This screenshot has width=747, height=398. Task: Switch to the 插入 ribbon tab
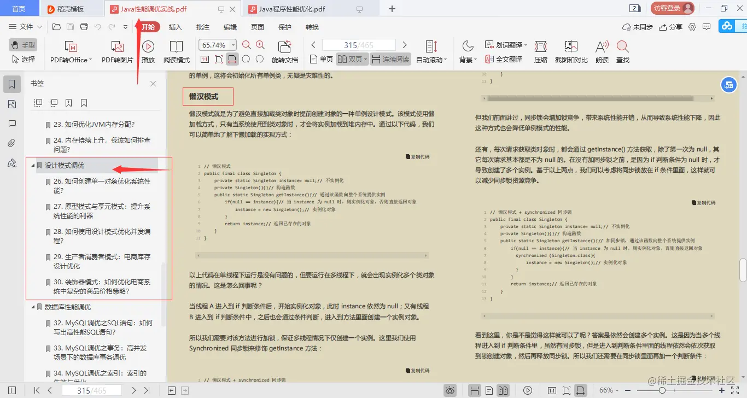click(175, 26)
